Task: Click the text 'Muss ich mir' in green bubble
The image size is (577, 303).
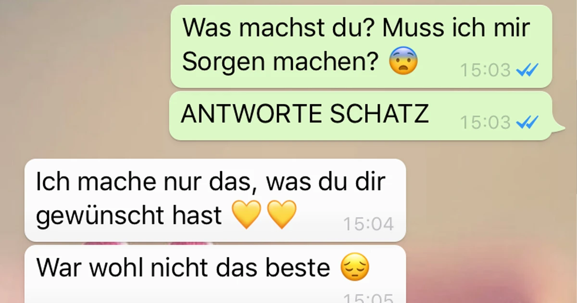Action: coord(456,29)
